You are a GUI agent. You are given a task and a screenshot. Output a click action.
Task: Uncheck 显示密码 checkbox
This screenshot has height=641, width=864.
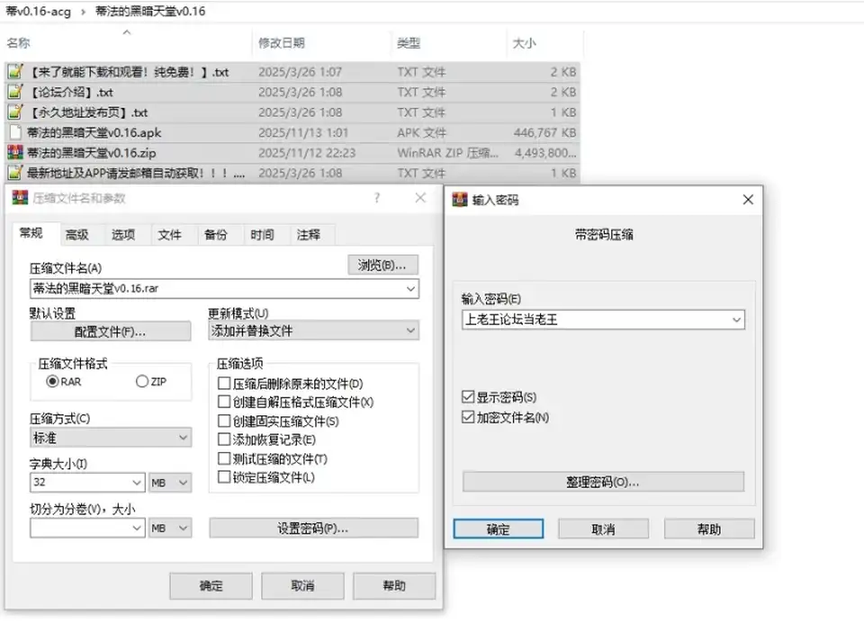468,396
